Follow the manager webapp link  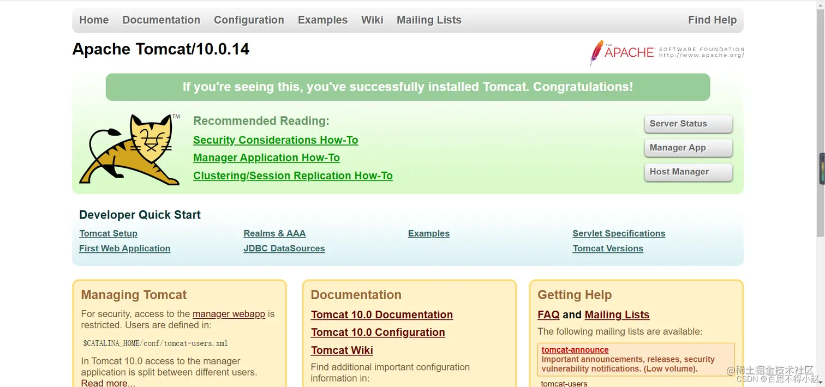[x=229, y=314]
